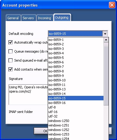Uncheck Add contacts when sending checkbox
The image size is (117, 140).
pyautogui.click(x=10, y=69)
